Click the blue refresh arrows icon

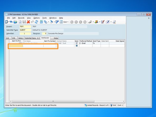click(36, 22)
